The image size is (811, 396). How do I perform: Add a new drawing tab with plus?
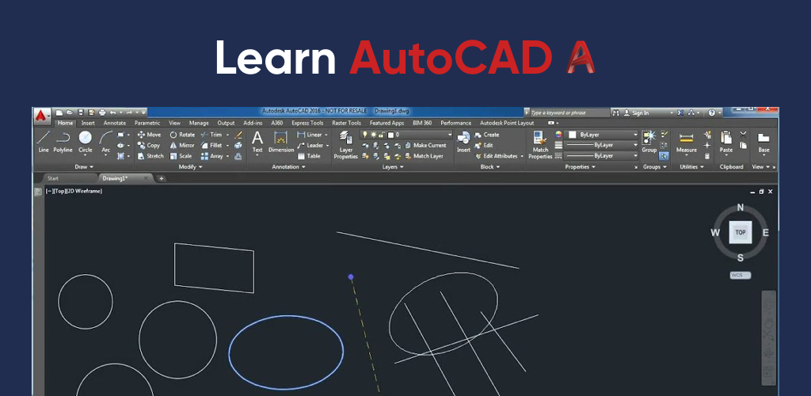162,178
